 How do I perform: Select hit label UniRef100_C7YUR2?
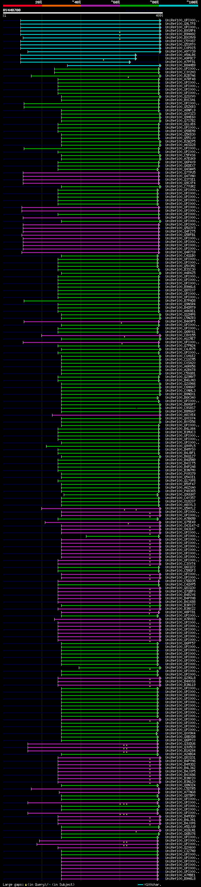click(x=180, y=186)
